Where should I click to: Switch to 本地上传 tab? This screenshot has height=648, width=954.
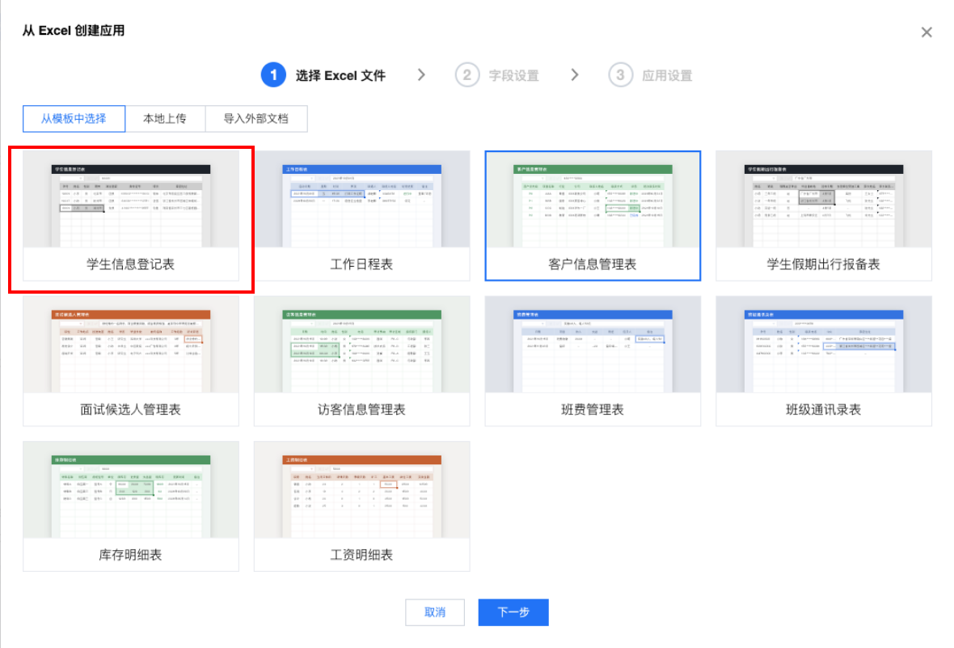tap(165, 119)
